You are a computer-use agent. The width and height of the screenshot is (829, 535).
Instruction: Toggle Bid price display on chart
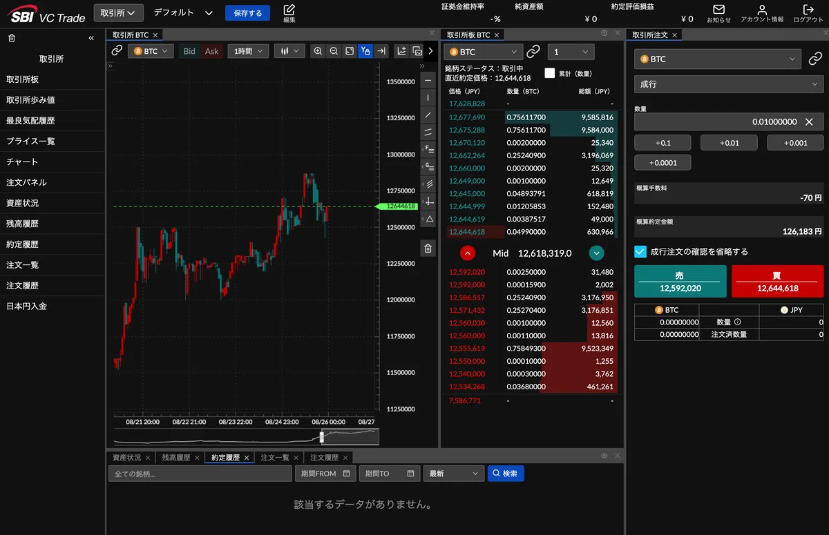point(189,51)
